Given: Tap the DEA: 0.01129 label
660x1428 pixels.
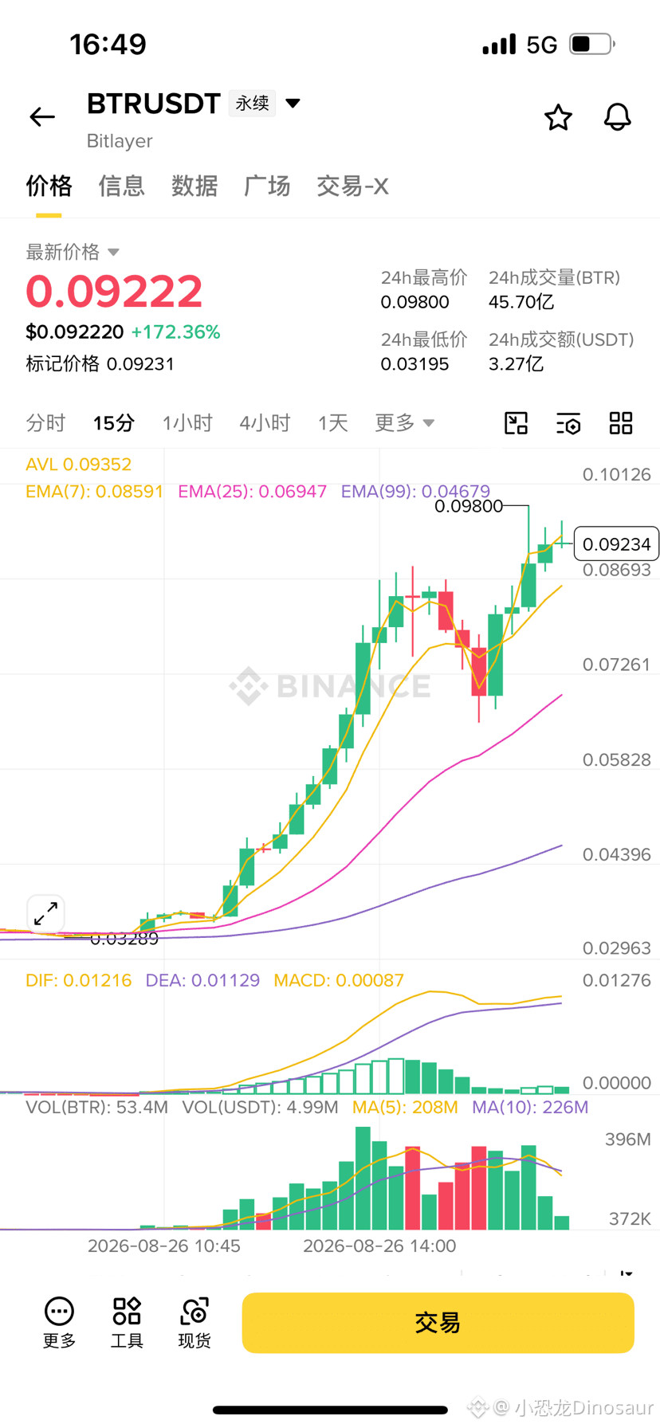Looking at the screenshot, I should (202, 980).
